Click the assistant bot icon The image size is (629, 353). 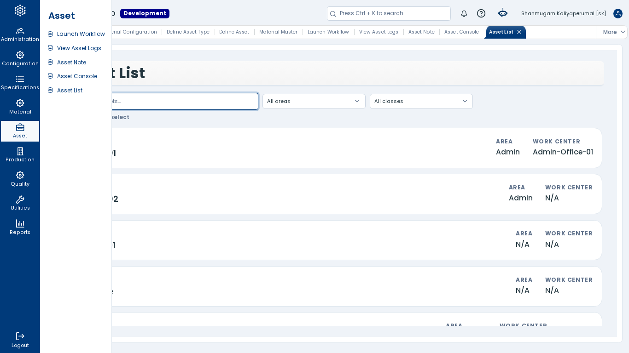click(x=503, y=13)
